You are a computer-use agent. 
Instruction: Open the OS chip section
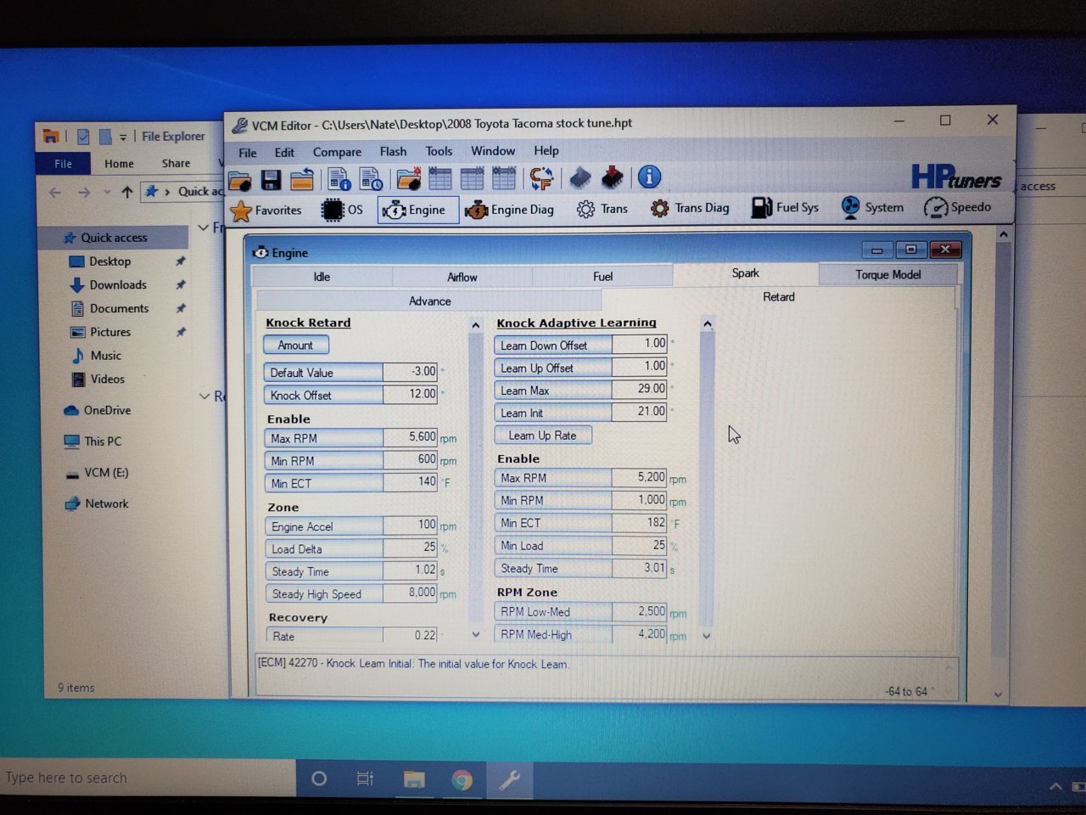(343, 210)
